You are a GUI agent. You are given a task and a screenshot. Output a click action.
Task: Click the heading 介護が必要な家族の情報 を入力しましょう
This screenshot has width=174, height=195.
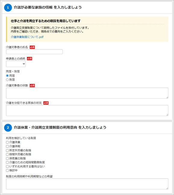[x=48, y=8]
